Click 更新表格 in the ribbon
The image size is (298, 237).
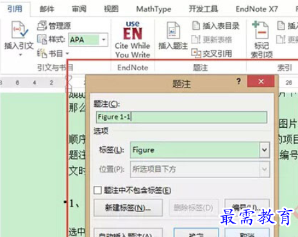pyautogui.click(x=211, y=40)
